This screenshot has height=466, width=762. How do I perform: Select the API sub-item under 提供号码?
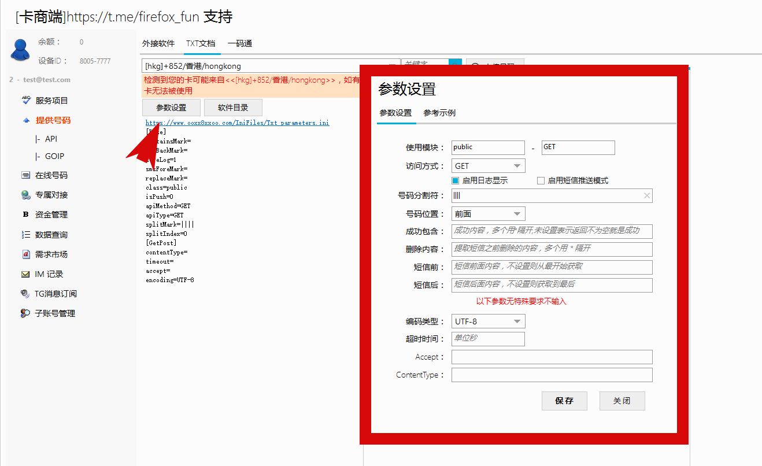[x=51, y=139]
